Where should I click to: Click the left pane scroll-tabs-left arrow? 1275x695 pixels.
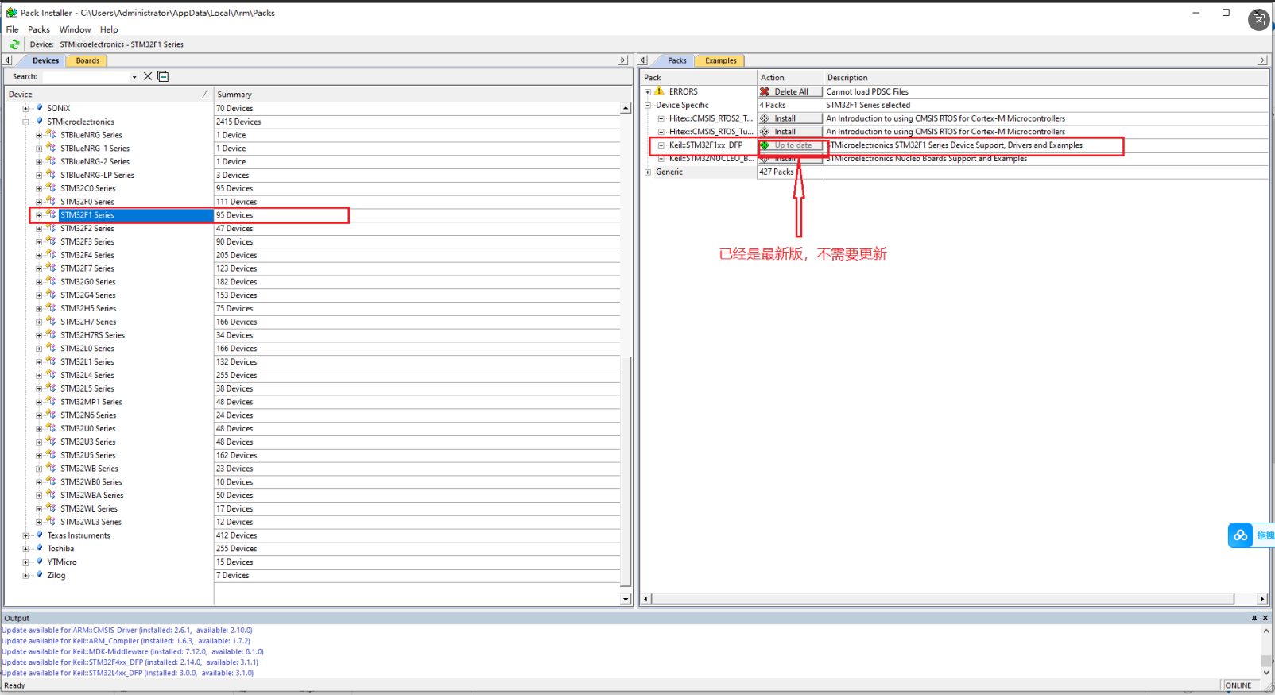(8, 60)
